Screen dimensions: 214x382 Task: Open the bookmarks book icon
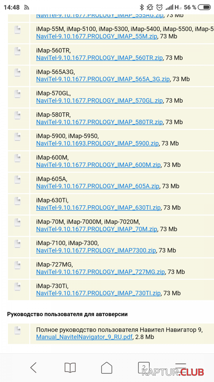[x=70, y=368]
